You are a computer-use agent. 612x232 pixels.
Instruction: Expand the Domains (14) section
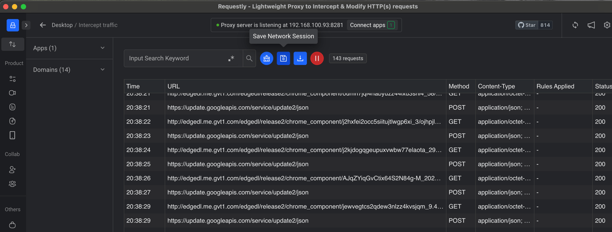click(x=69, y=70)
